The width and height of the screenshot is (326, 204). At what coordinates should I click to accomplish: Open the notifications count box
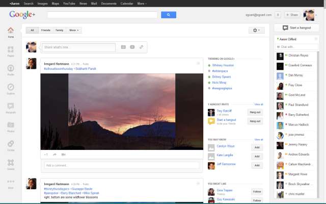(x=278, y=15)
